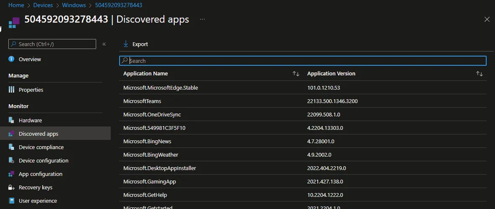
Task: Click the Application Name column header
Action: [145, 74]
